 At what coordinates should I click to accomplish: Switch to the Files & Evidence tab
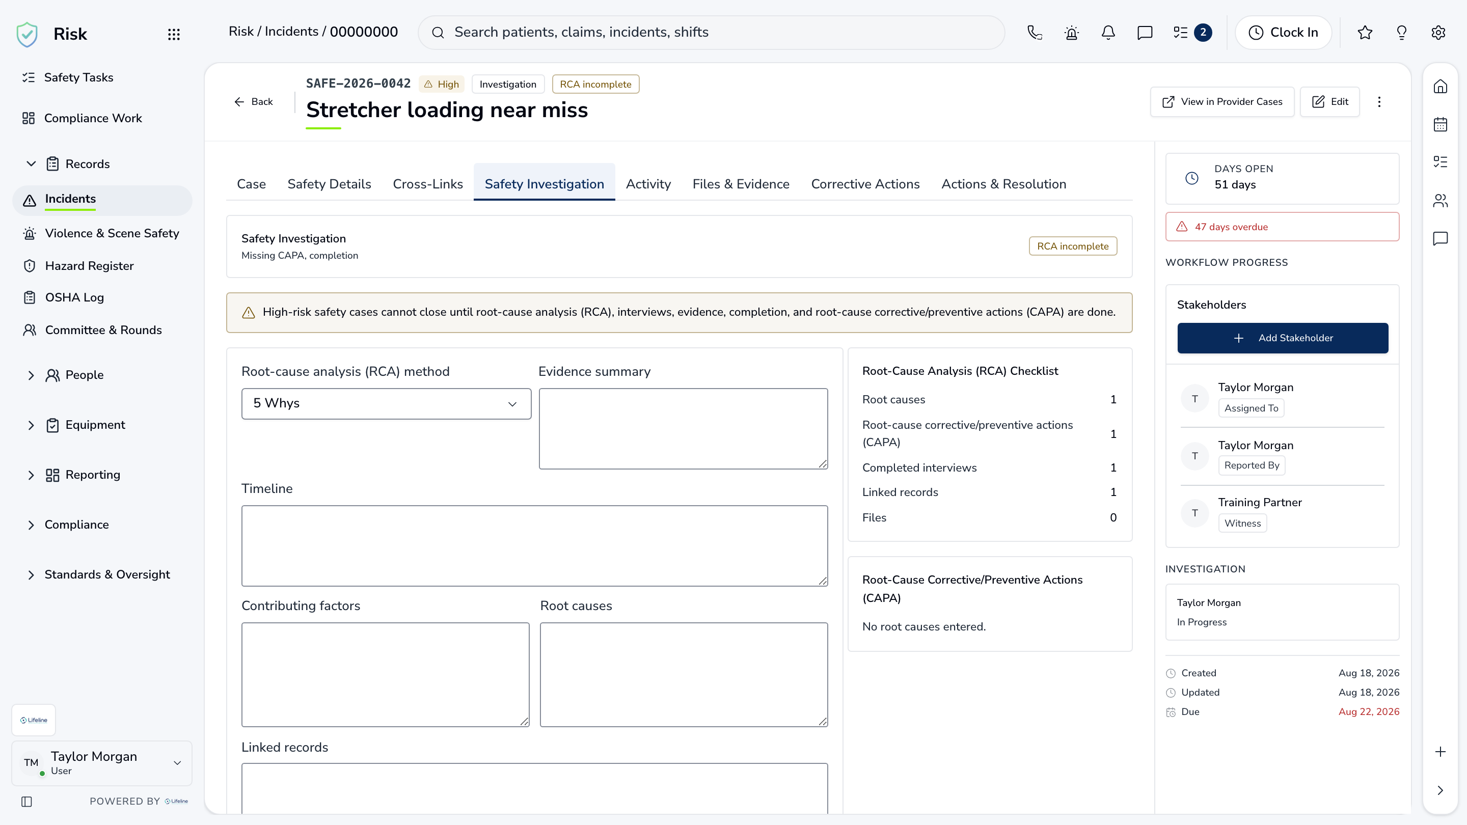741,184
